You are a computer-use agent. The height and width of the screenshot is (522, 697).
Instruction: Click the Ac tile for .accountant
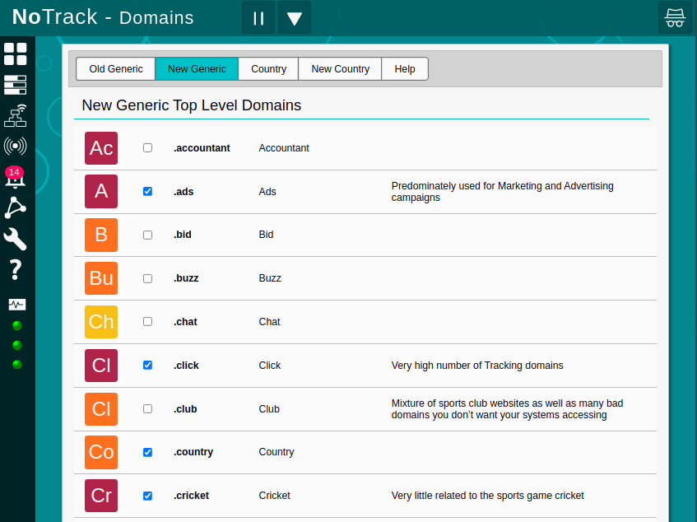coord(101,148)
